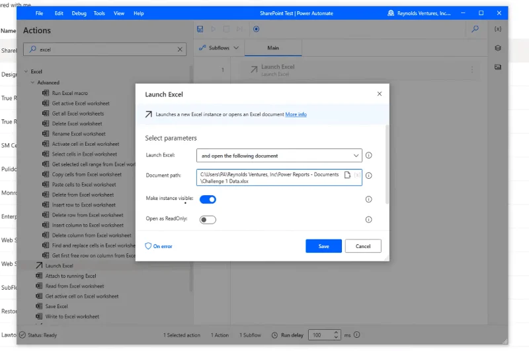Close the Launch Excel dialog
Screen dimensions: 529x351
[379, 94]
